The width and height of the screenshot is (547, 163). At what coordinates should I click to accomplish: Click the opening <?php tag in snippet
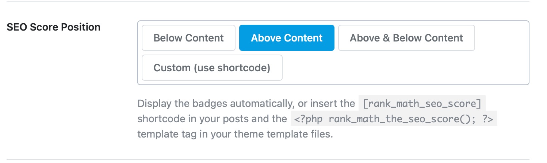(306, 119)
